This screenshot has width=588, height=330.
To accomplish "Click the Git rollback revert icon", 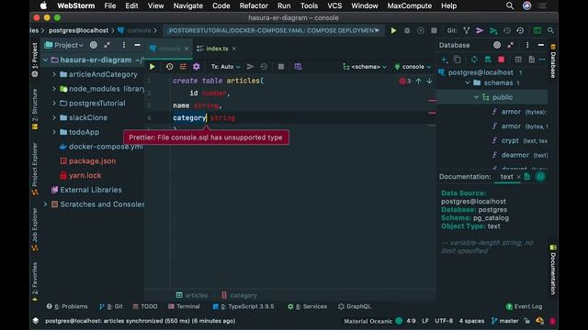I will click(x=520, y=30).
